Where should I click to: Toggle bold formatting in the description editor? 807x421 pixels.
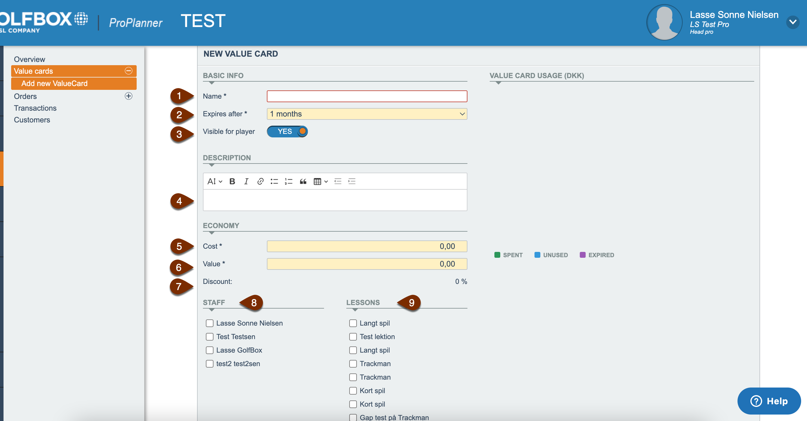pyautogui.click(x=232, y=181)
